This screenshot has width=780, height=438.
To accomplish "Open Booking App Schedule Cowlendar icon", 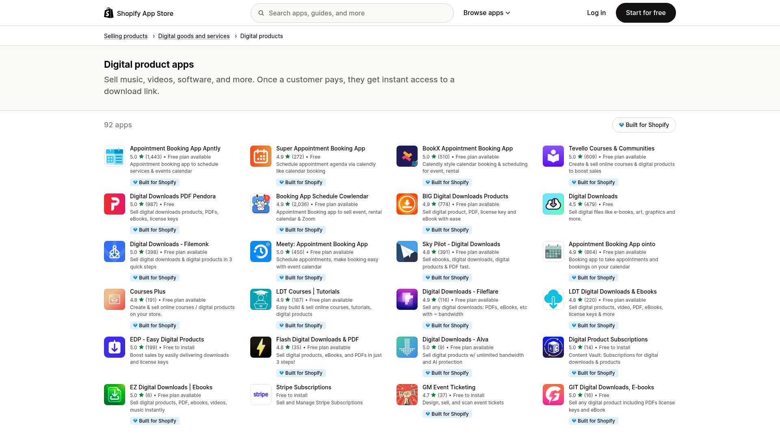I will pyautogui.click(x=261, y=204).
